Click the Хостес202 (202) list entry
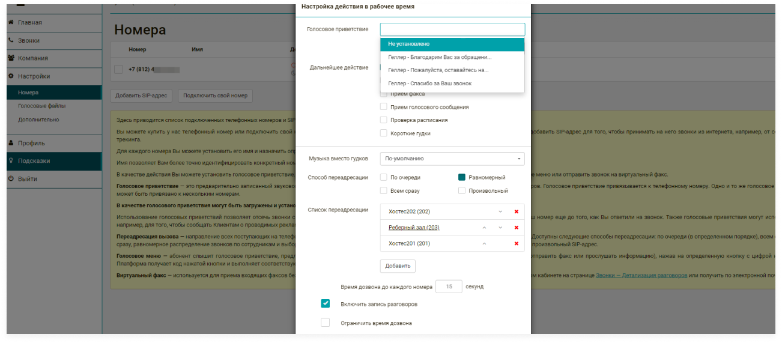Viewport: 782px width, 343px height. 409,211
